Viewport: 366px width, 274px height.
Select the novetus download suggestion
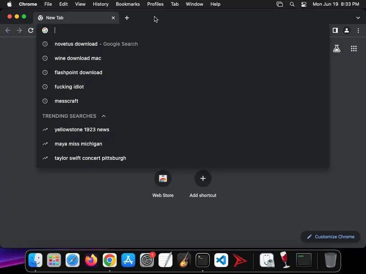click(x=183, y=44)
